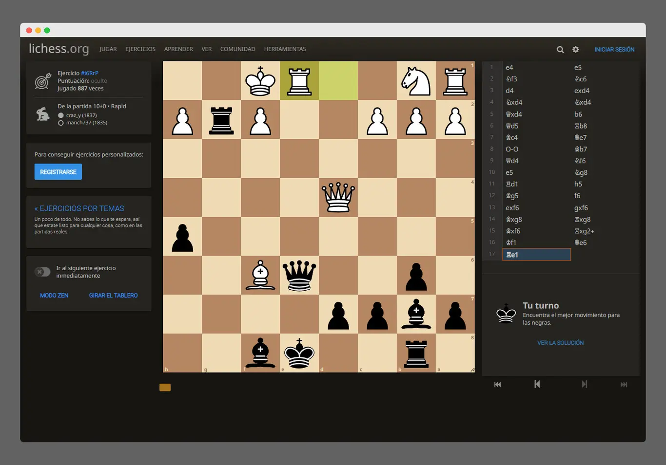The height and width of the screenshot is (465, 666).
Task: Click the INICIAR SESIÓN link
Action: click(614, 50)
